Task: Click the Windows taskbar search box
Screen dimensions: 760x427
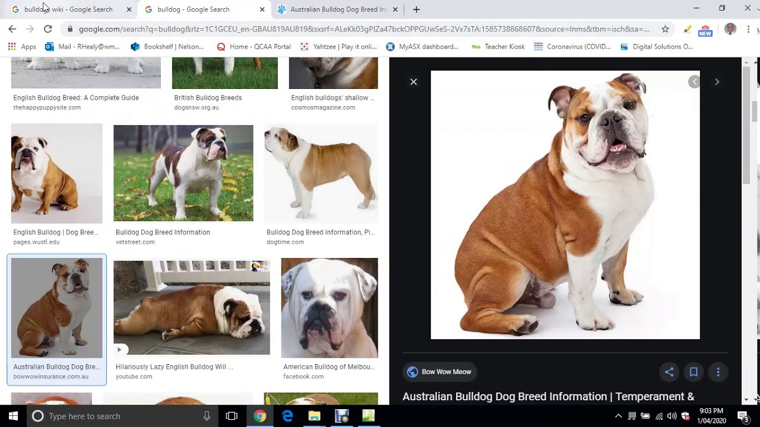Action: tap(122, 416)
